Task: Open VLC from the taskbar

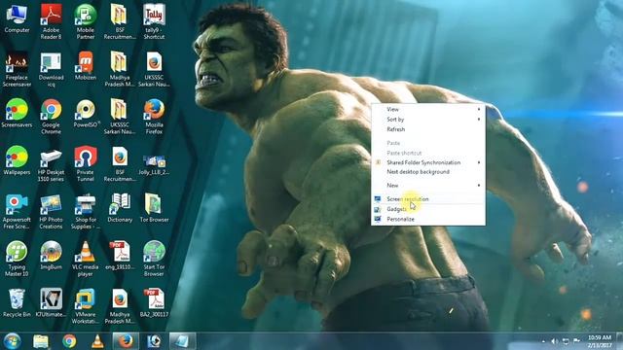Action: click(97, 341)
